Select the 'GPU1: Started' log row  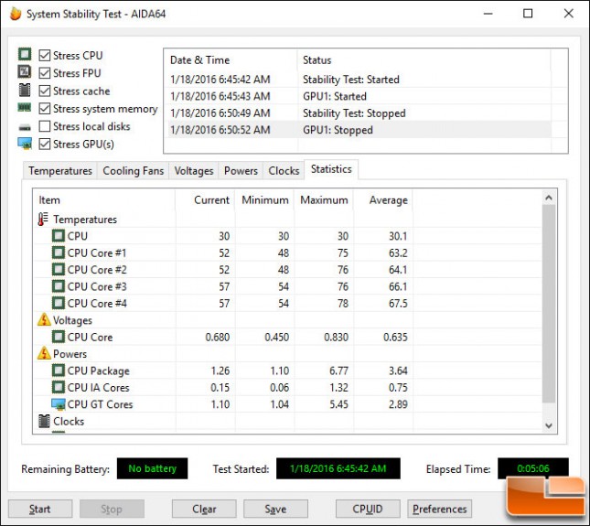click(359, 96)
